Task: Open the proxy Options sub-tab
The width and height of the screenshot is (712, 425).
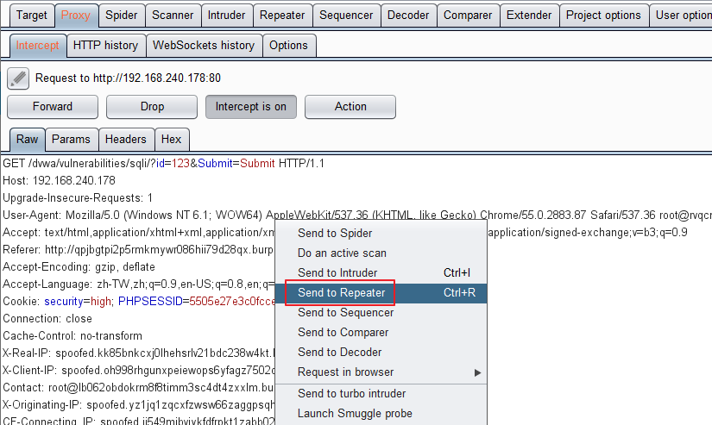Action: tap(289, 46)
